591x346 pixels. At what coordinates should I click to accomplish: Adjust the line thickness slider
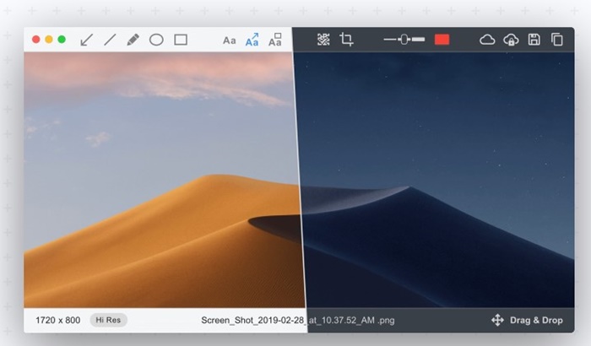pos(404,39)
